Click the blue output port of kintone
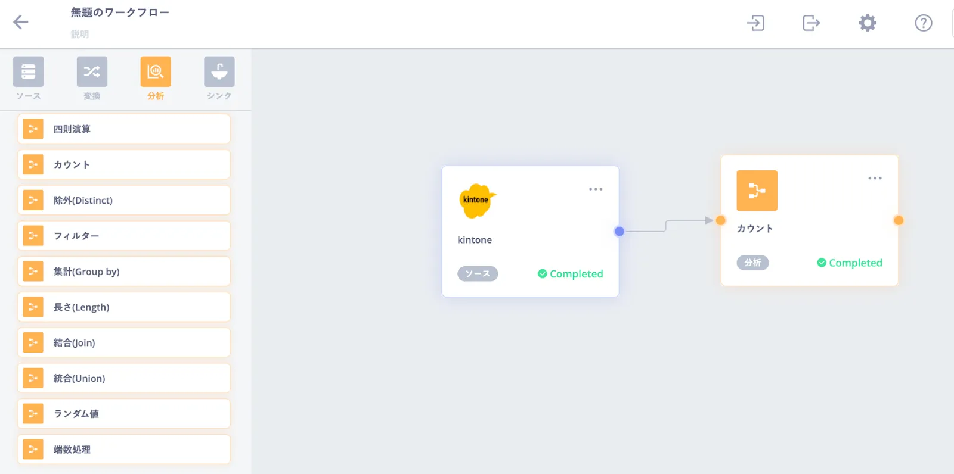Viewport: 954px width, 474px height. (620, 231)
